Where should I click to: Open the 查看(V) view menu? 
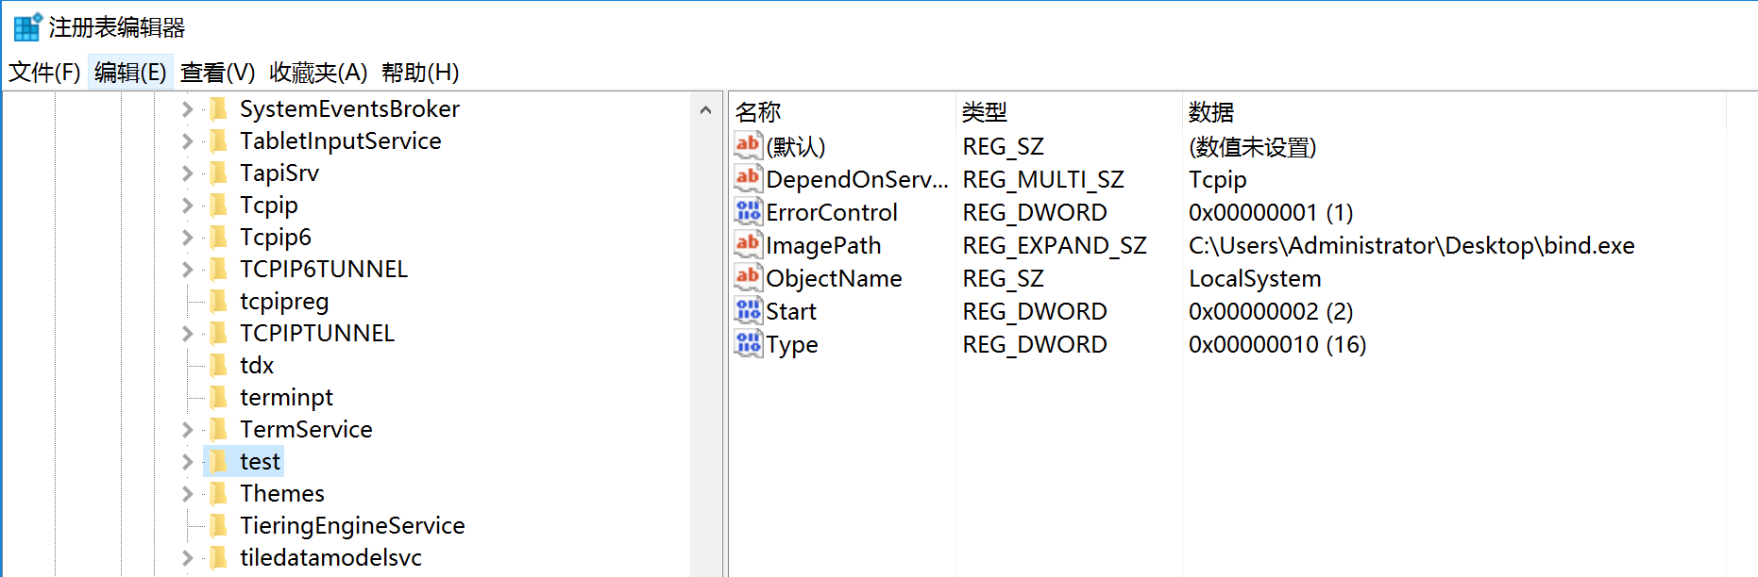coord(217,73)
